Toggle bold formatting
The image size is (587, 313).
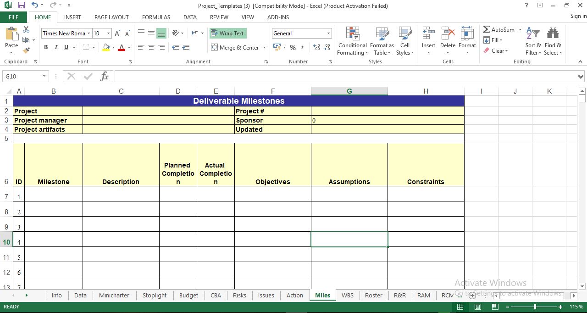[x=45, y=47]
